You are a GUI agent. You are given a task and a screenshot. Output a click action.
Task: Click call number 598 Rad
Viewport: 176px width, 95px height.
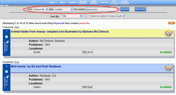87,87
